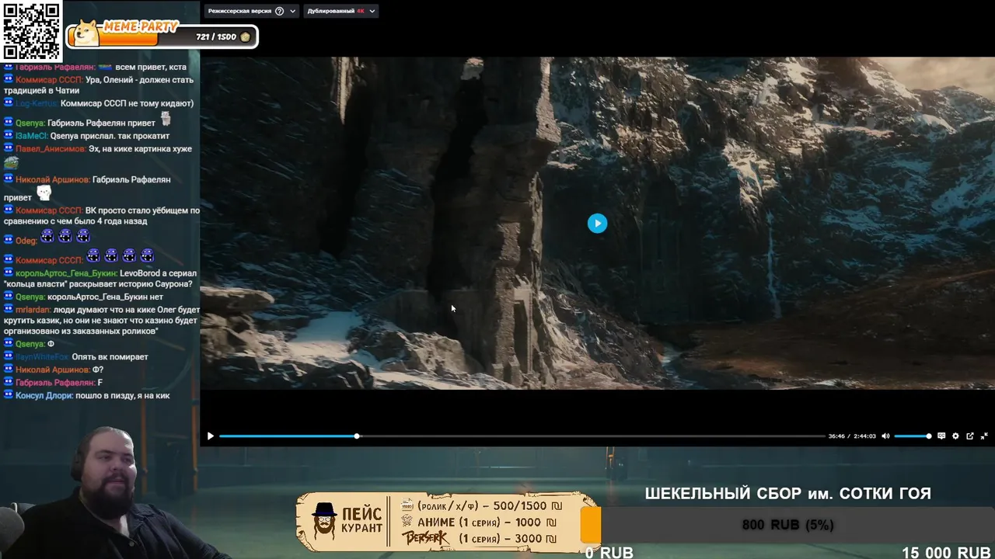The width and height of the screenshot is (995, 559).
Task: Click chat username mrlardan
Action: (33, 309)
